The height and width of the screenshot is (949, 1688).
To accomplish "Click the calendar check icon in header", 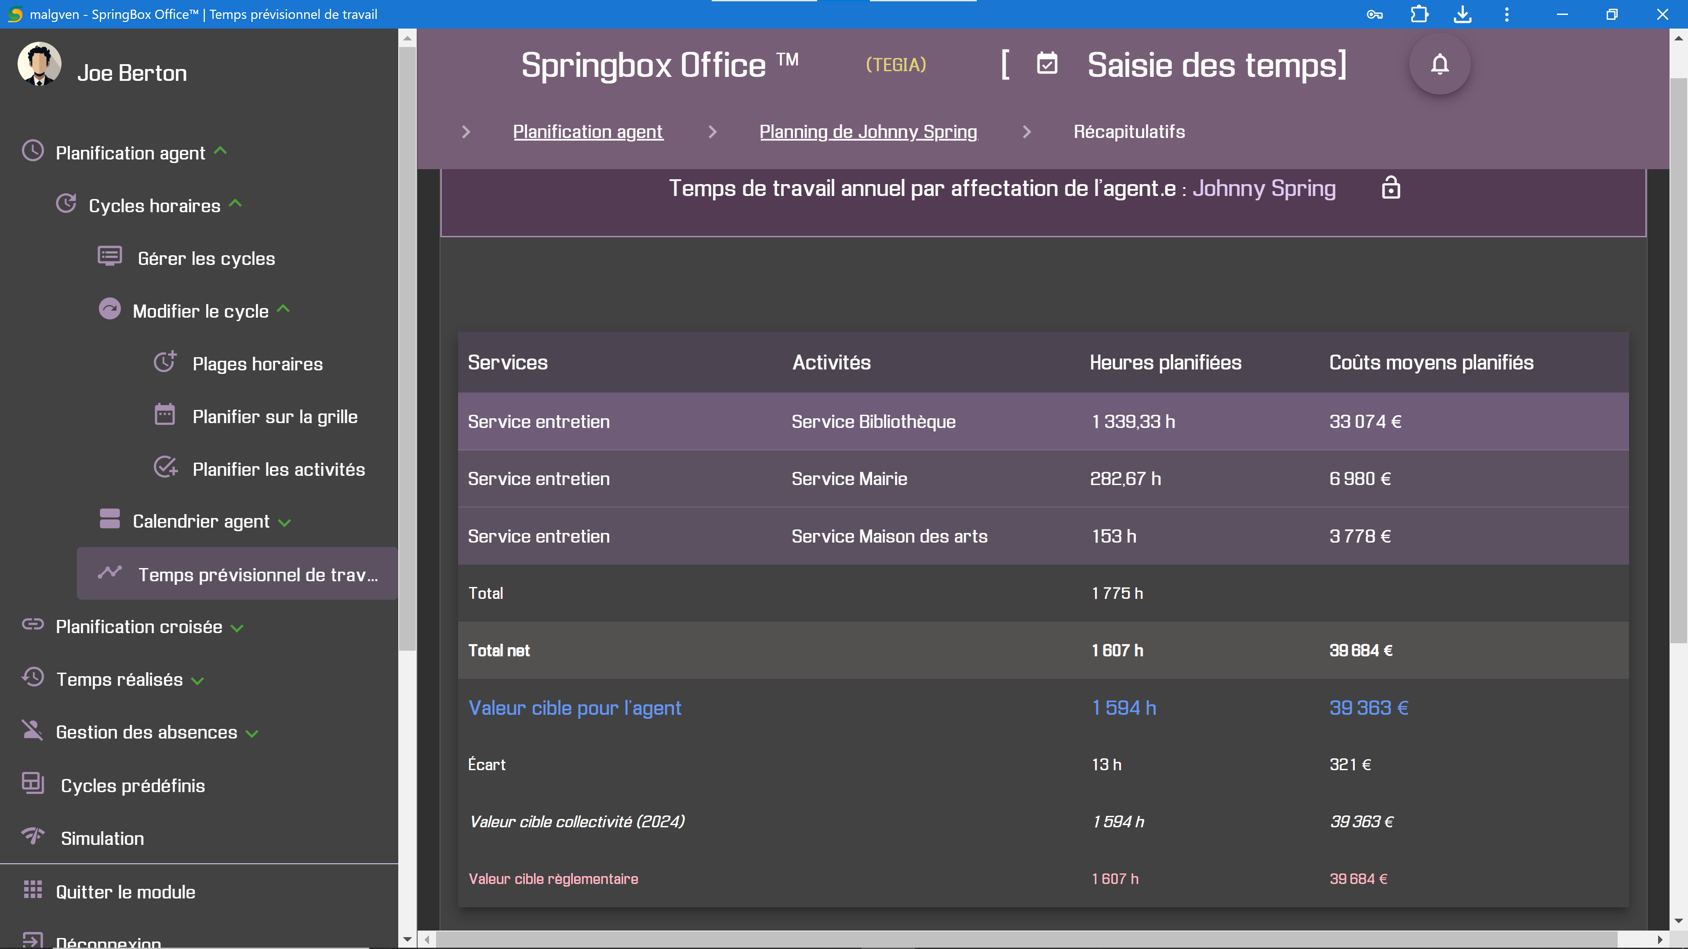I will [1047, 64].
